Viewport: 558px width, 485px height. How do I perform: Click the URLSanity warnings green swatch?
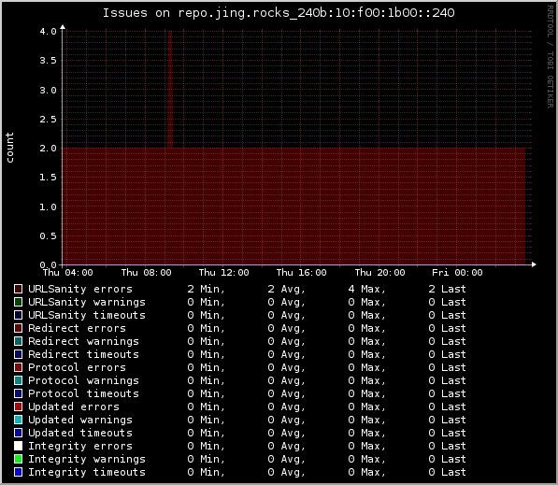tap(18, 302)
